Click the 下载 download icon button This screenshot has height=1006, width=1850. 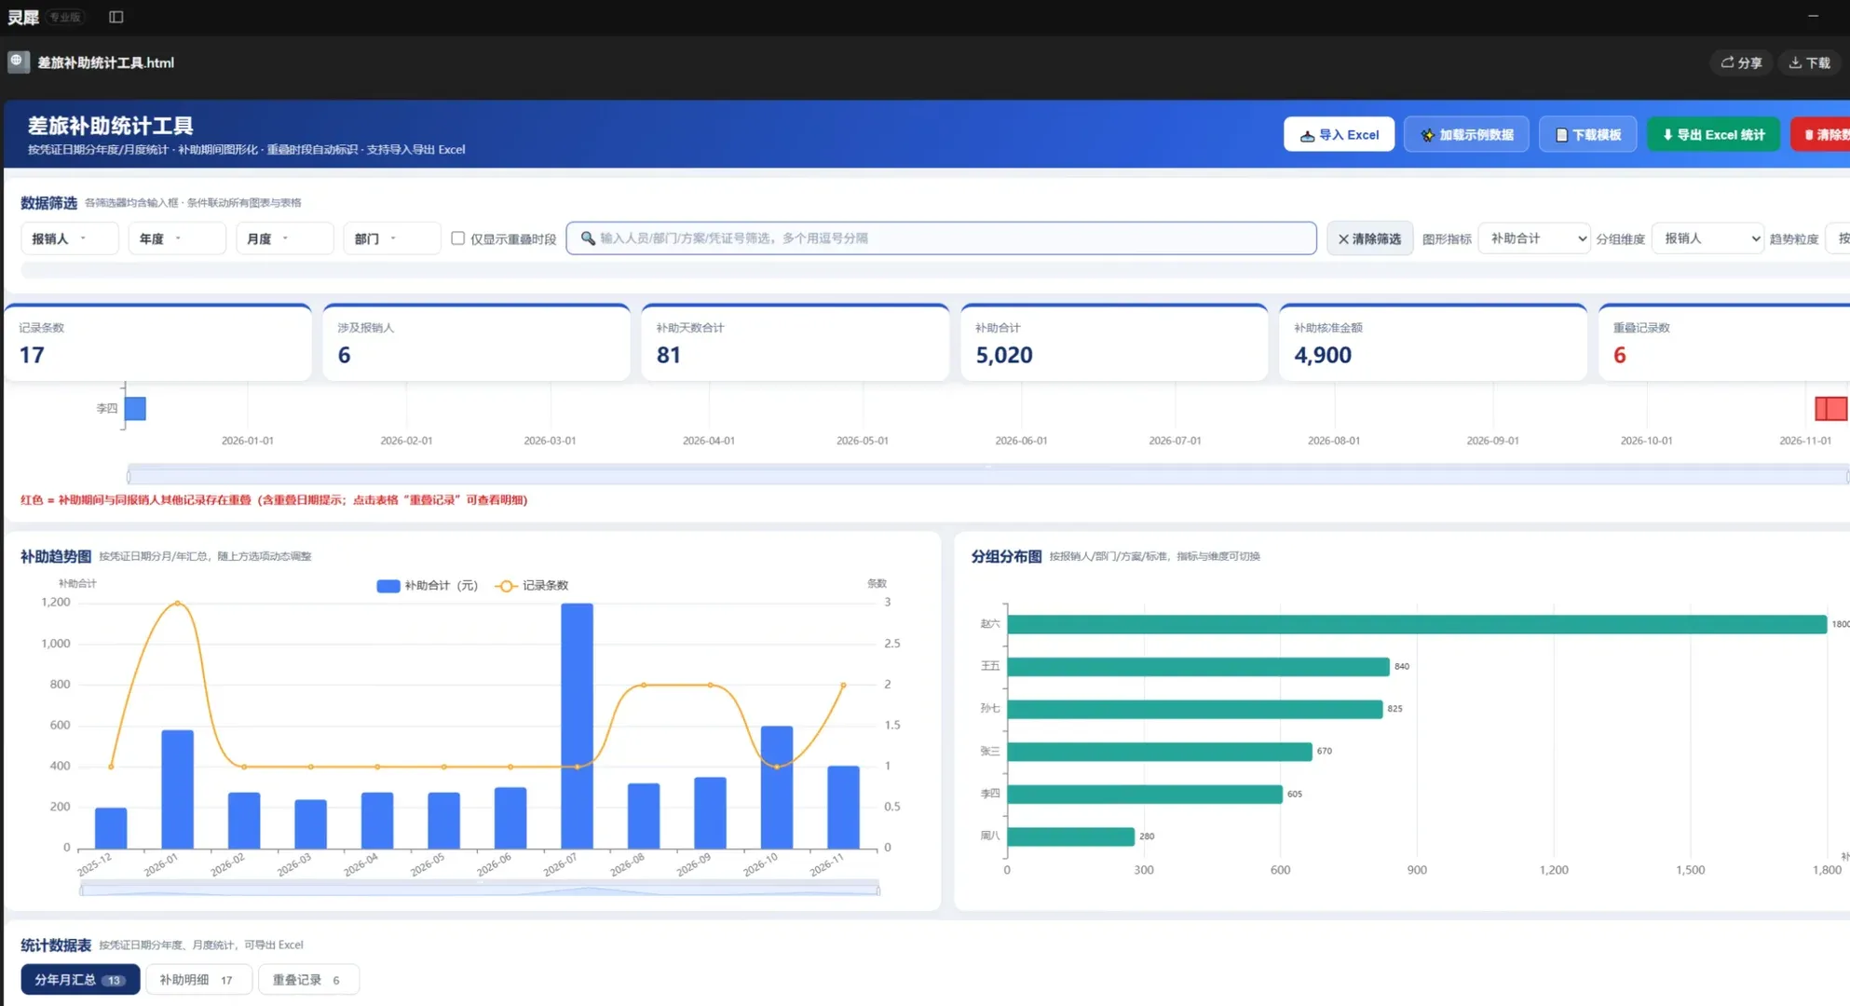tap(1809, 62)
